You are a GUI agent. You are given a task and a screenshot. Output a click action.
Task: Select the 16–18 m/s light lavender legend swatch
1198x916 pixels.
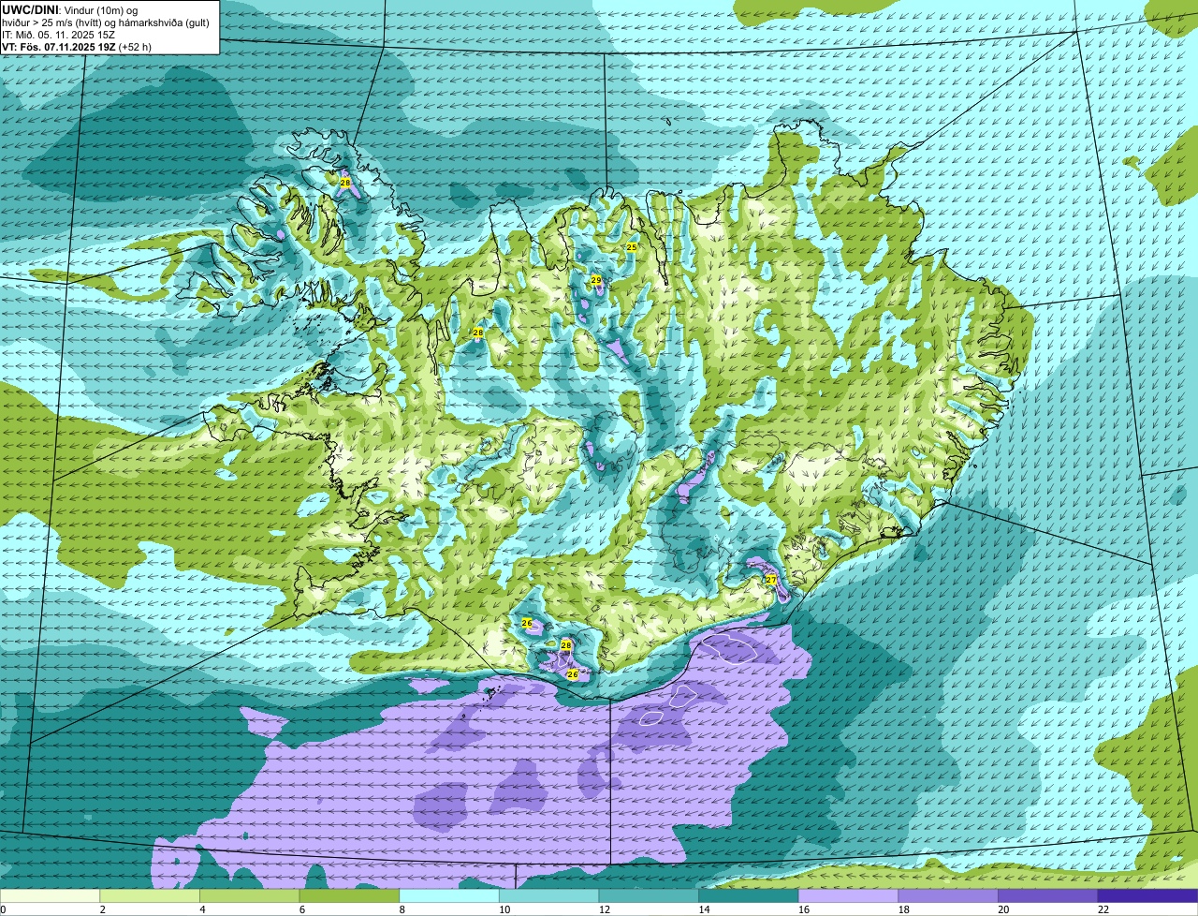848,895
